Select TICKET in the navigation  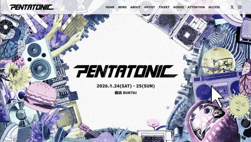164,7
